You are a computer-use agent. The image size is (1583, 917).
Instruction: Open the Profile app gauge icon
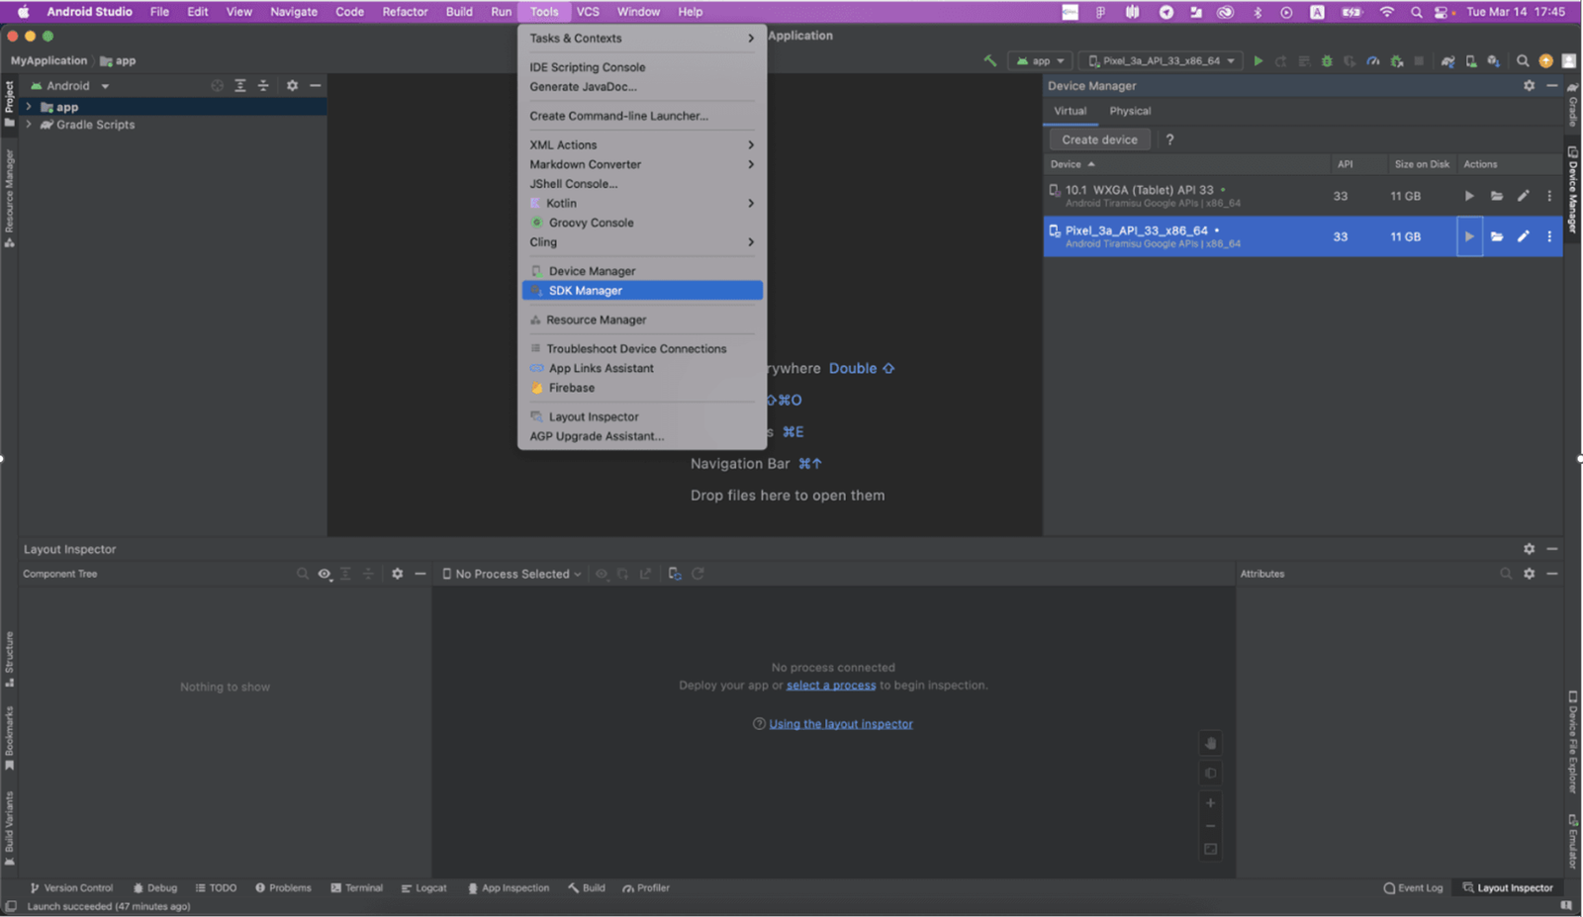tap(1373, 61)
